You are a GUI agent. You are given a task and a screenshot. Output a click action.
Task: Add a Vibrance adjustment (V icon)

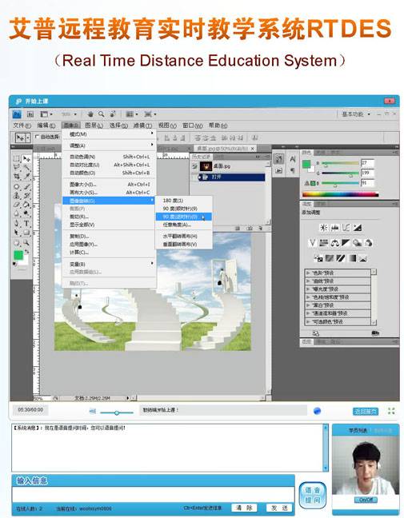pyautogui.click(x=313, y=243)
